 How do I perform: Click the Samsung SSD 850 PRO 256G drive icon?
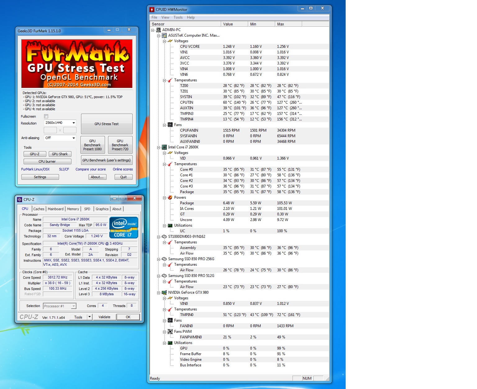(164, 259)
